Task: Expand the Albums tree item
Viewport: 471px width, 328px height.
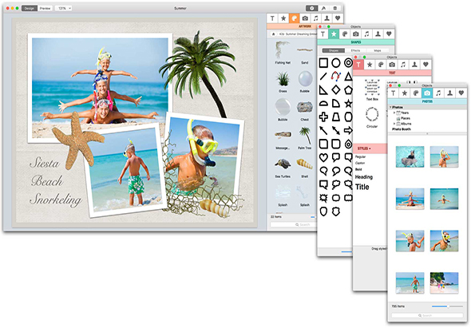Action: 394,124
